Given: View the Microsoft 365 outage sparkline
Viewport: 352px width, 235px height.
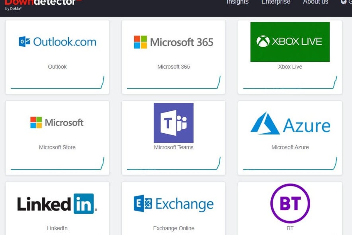Looking at the screenshot, I should click(x=174, y=82).
